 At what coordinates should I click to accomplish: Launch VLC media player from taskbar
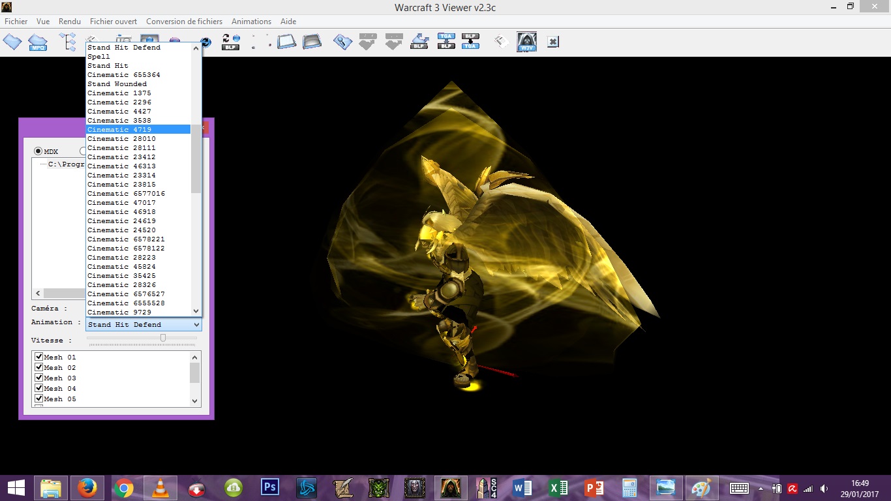coord(160,488)
